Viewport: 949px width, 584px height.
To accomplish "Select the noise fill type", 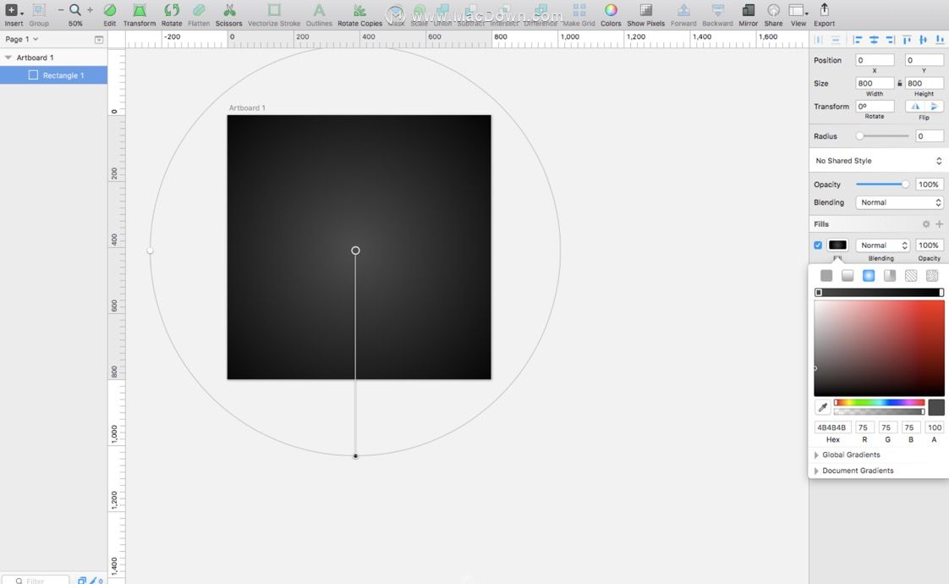I will (932, 276).
